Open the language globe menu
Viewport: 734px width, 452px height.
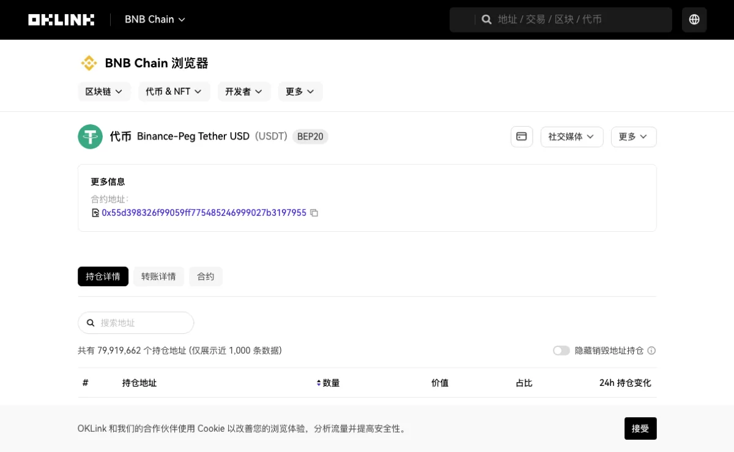pyautogui.click(x=694, y=20)
